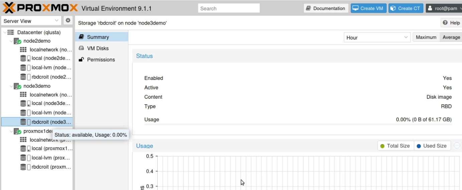Image resolution: width=462 pixels, height=190 pixels.
Task: Open the Server View dropdown
Action: coord(31,21)
